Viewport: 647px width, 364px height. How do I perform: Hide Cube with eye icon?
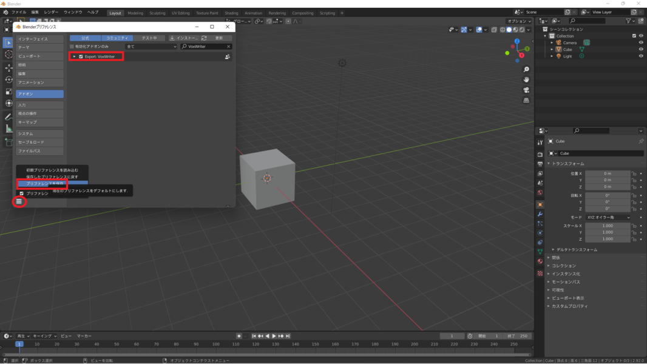point(641,50)
